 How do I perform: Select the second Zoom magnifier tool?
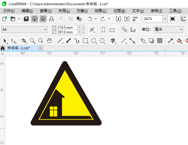tap(41, 41)
